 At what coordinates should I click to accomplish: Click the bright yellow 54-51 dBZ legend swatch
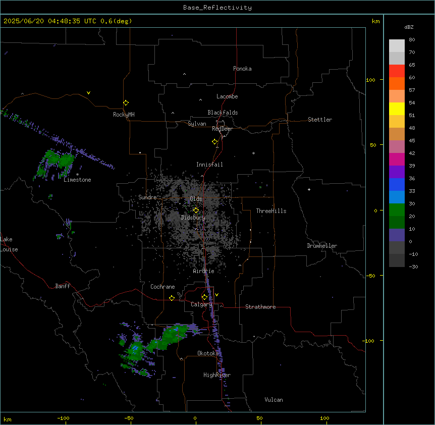[397, 109]
